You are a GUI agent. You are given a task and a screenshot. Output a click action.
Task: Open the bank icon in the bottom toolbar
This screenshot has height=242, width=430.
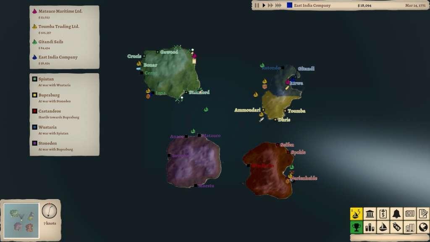tap(370, 215)
